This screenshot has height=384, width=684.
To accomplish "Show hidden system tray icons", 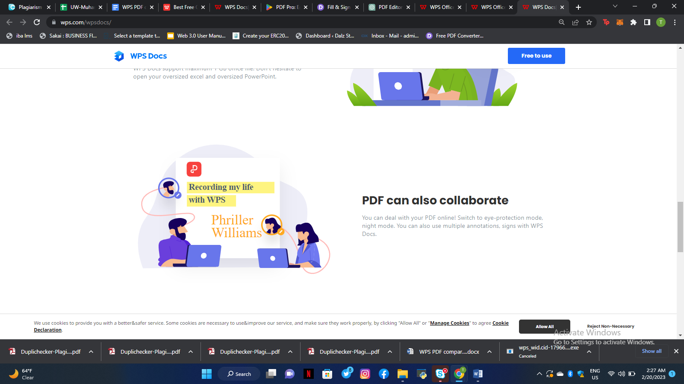I will (x=540, y=374).
